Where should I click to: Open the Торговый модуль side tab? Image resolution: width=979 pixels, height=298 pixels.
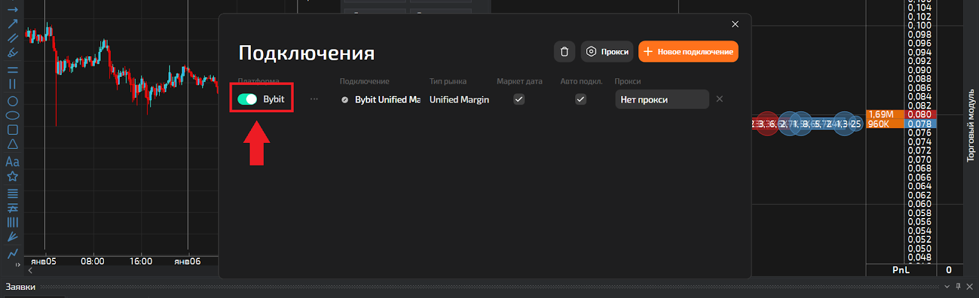pos(970,125)
